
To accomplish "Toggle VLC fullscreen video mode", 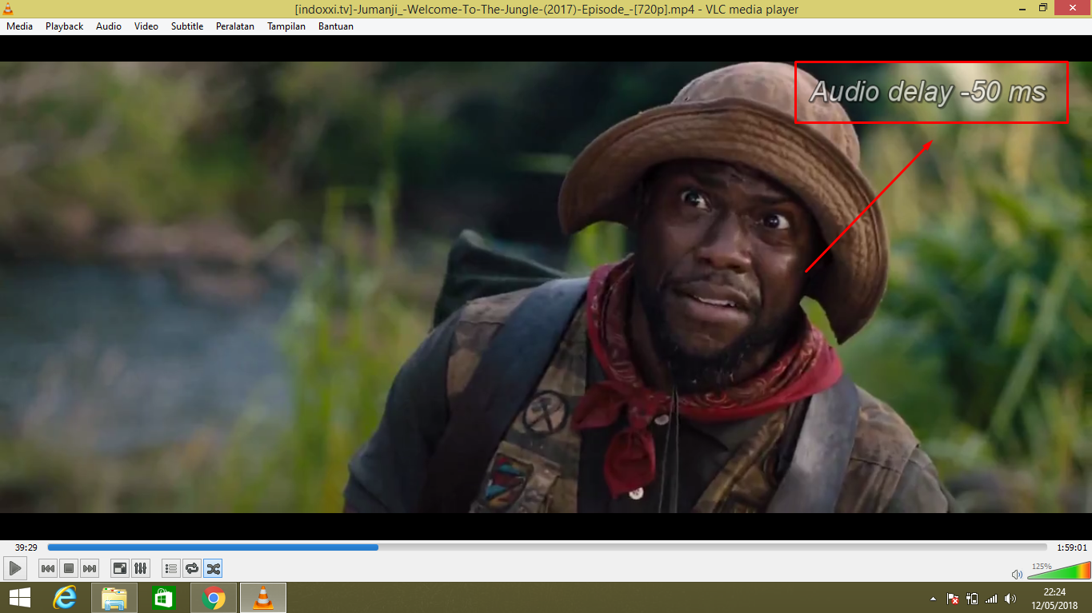I will click(119, 568).
